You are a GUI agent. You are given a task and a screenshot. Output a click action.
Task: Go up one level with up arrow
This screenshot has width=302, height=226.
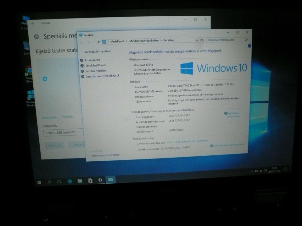(98, 42)
